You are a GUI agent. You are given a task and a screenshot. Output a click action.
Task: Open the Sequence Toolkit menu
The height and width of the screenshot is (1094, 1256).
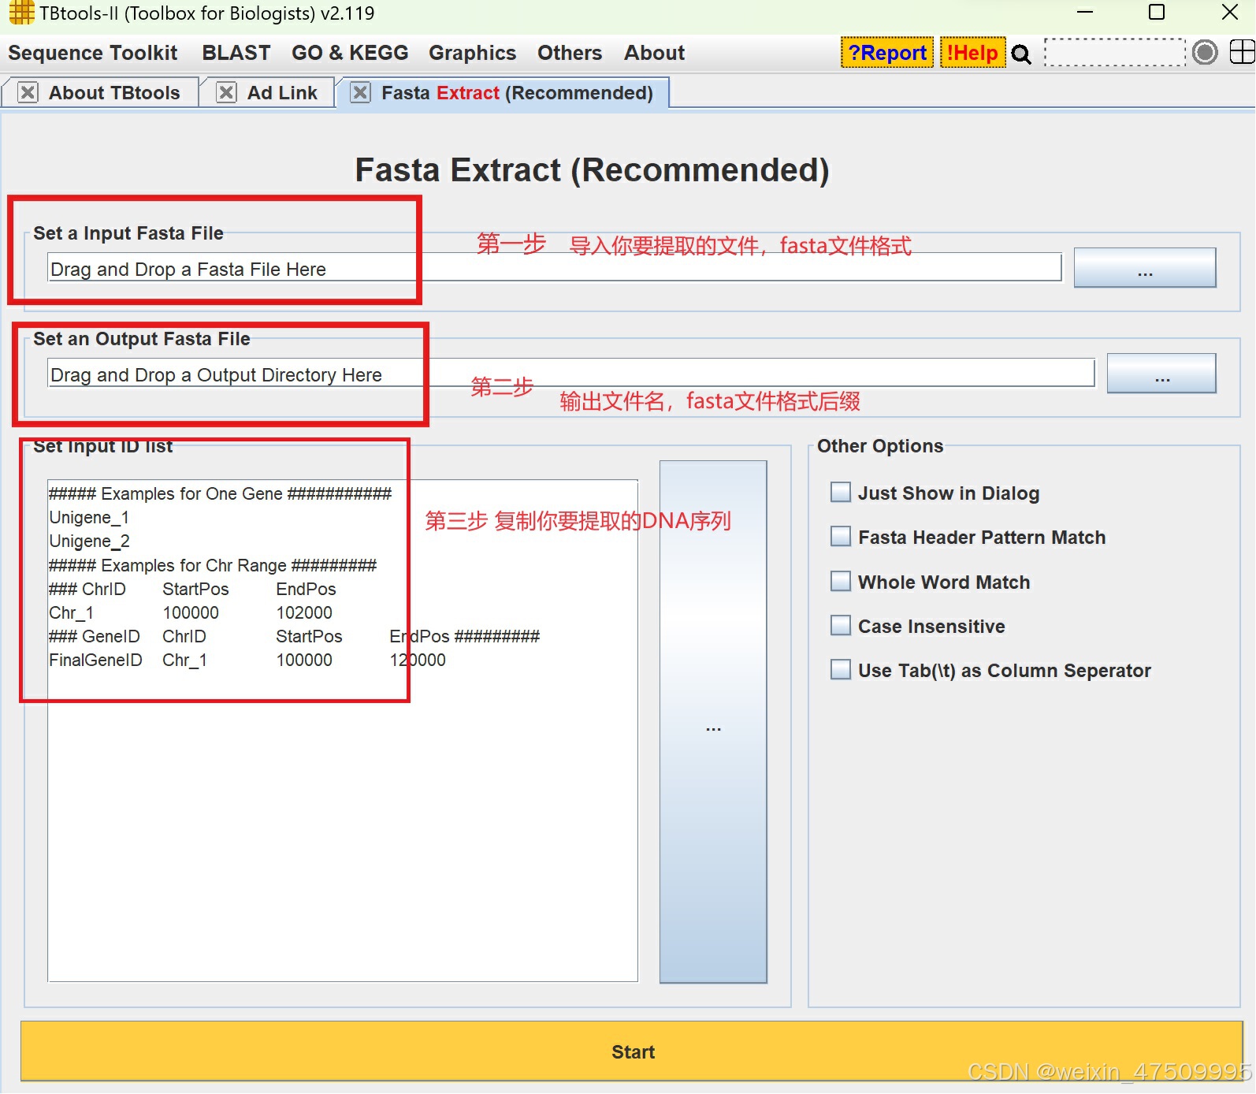[93, 53]
